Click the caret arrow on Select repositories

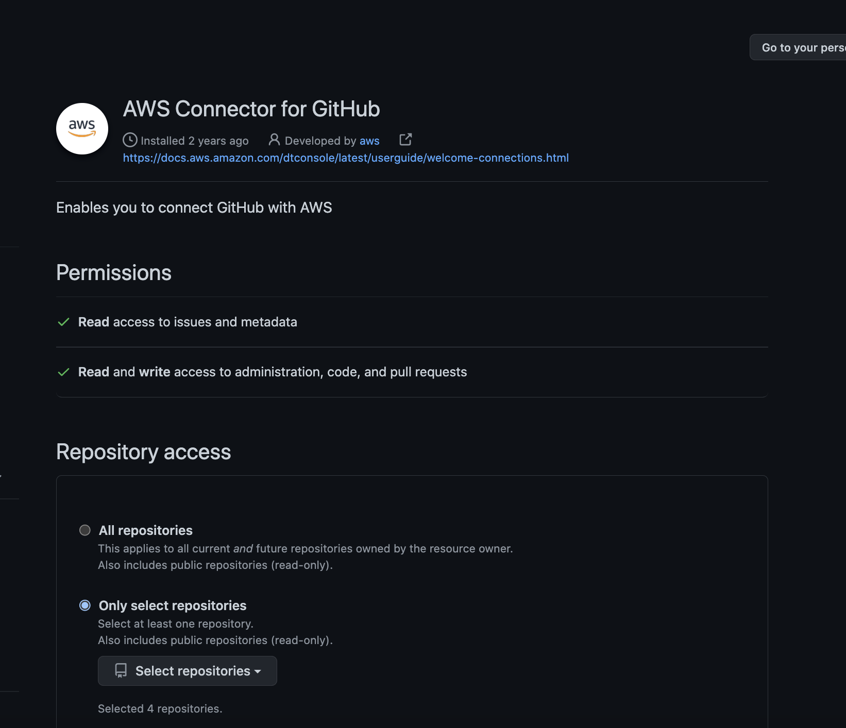coord(258,671)
